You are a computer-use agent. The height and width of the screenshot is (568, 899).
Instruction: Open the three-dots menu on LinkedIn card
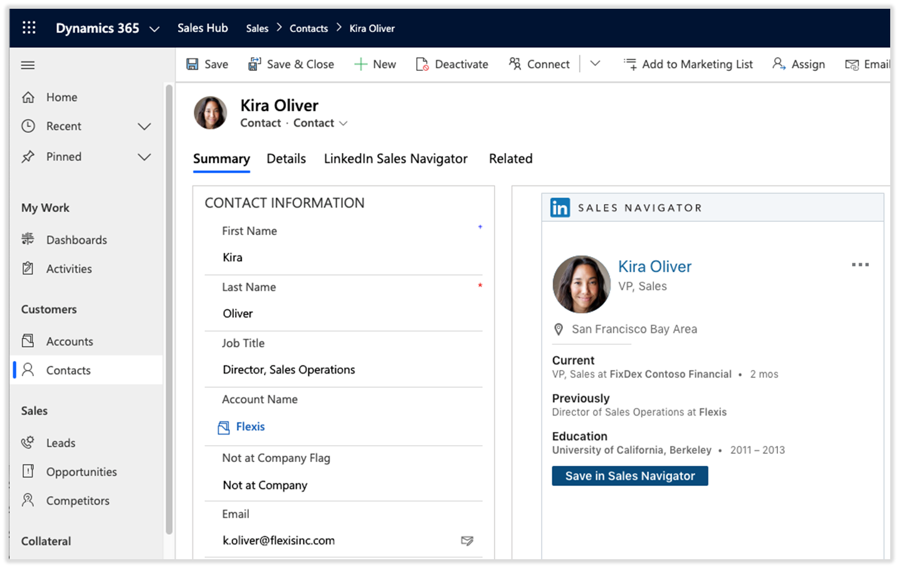click(x=860, y=265)
